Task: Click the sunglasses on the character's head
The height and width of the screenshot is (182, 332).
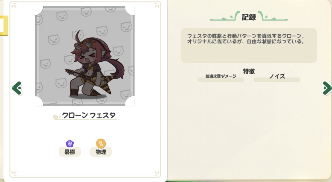Action: (85, 44)
